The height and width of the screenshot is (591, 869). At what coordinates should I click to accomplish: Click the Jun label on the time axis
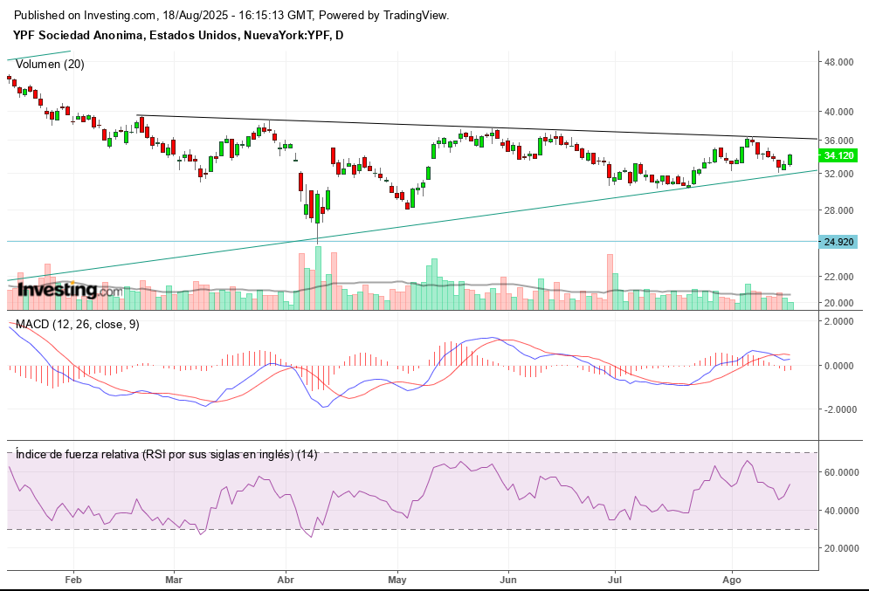(507, 579)
